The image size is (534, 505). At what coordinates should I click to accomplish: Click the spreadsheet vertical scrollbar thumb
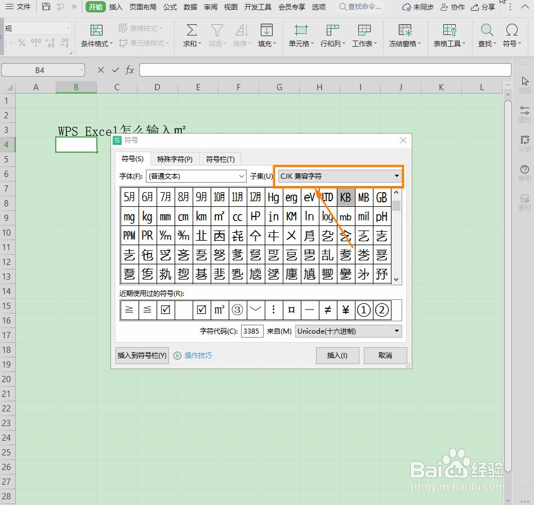[x=508, y=286]
